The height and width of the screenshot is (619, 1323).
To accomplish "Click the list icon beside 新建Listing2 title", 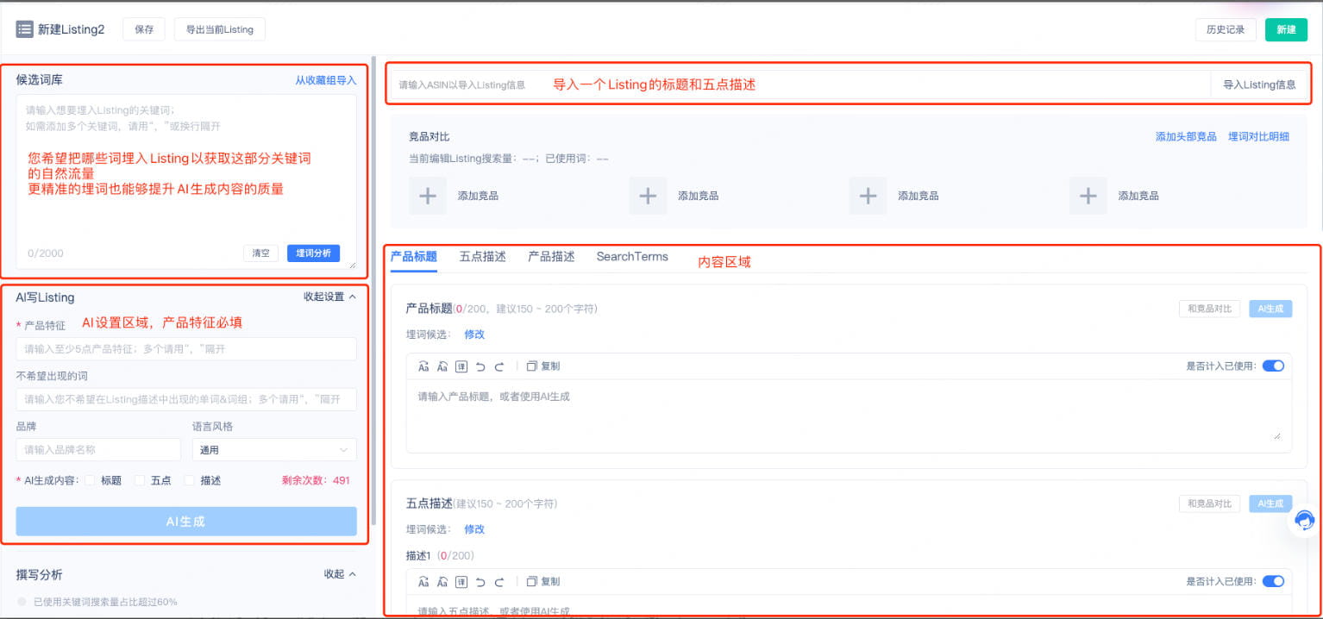I will pyautogui.click(x=23, y=28).
